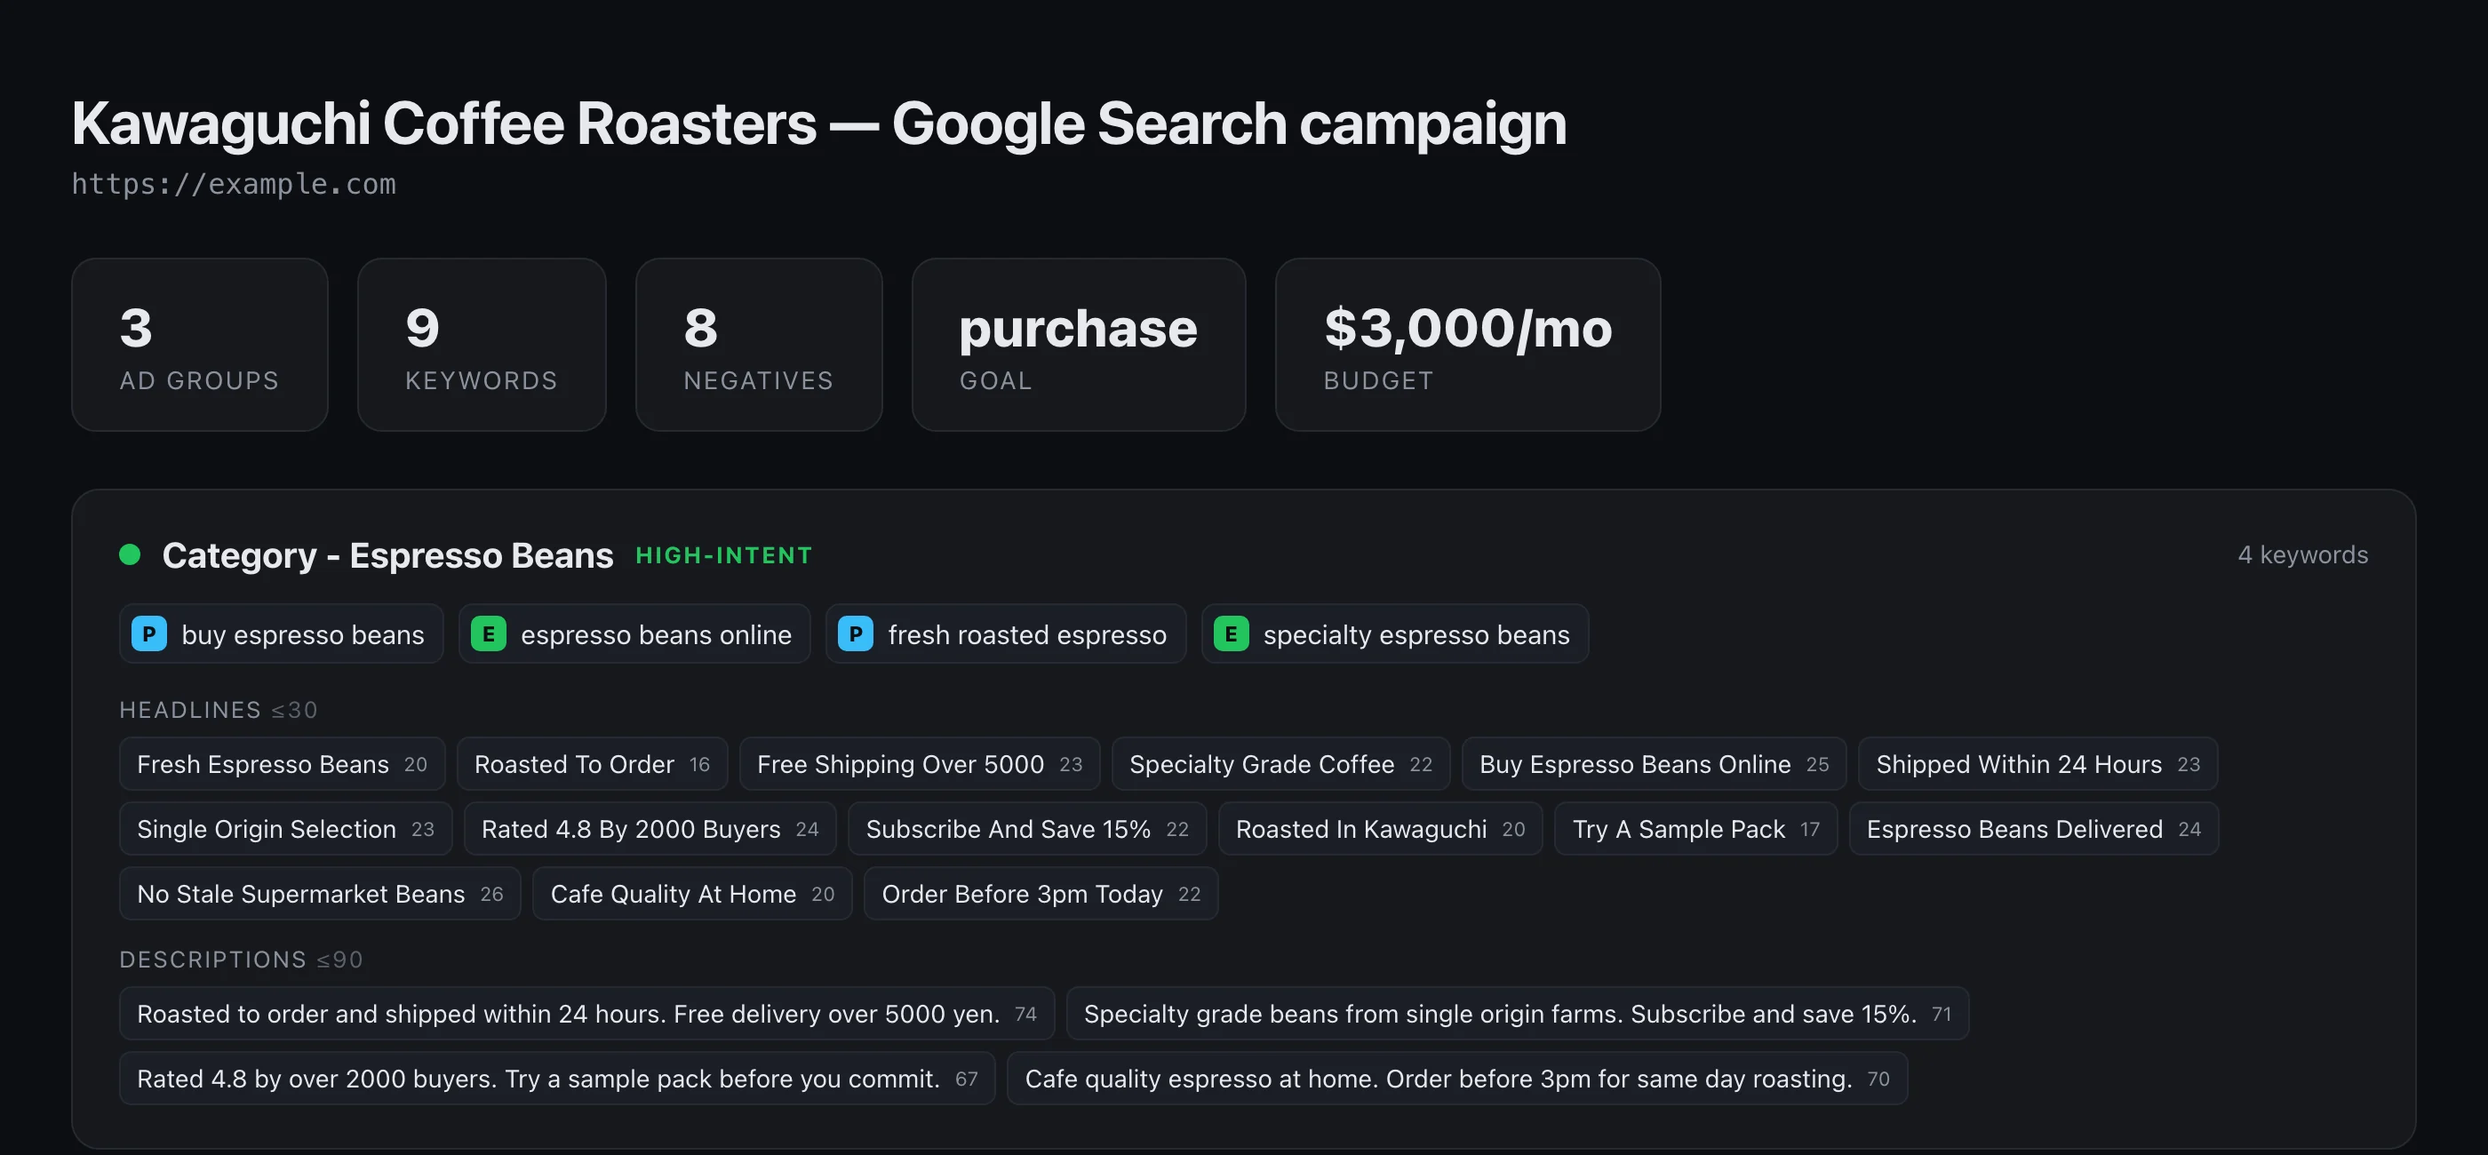Select headline 'Fresh Espresso Beans'
The height and width of the screenshot is (1155, 2488).
[282, 764]
